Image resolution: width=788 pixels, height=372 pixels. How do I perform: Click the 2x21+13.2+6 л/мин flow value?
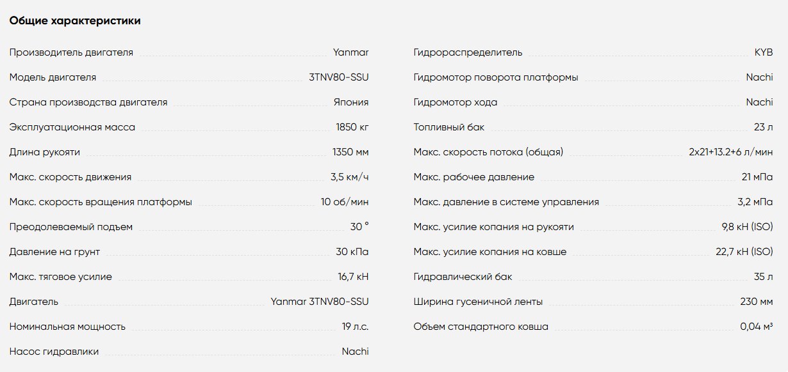click(x=731, y=152)
